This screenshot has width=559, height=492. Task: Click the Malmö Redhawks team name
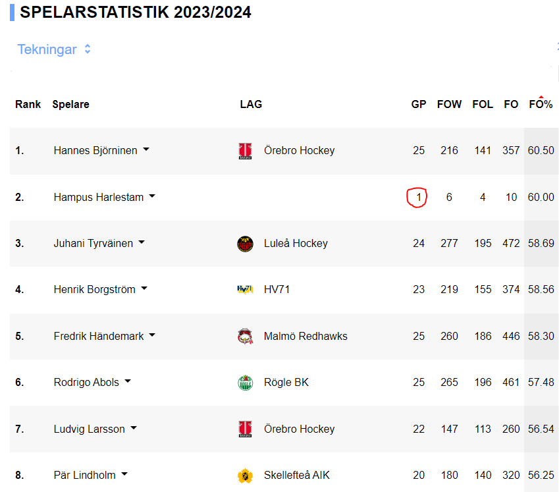pyautogui.click(x=306, y=336)
